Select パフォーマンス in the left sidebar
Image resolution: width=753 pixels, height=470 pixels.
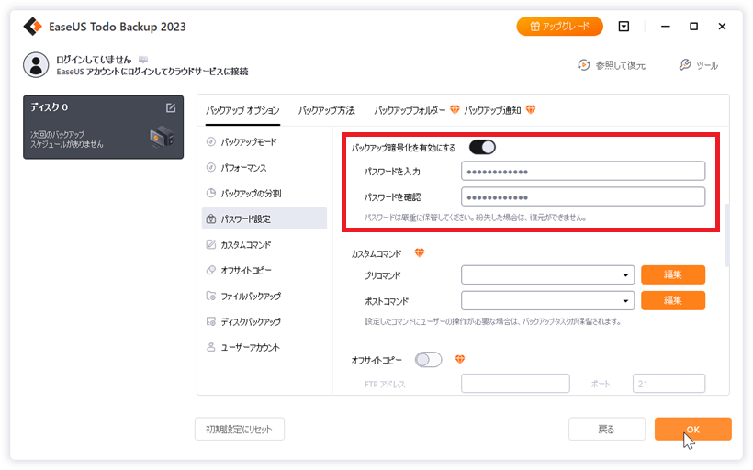244,168
